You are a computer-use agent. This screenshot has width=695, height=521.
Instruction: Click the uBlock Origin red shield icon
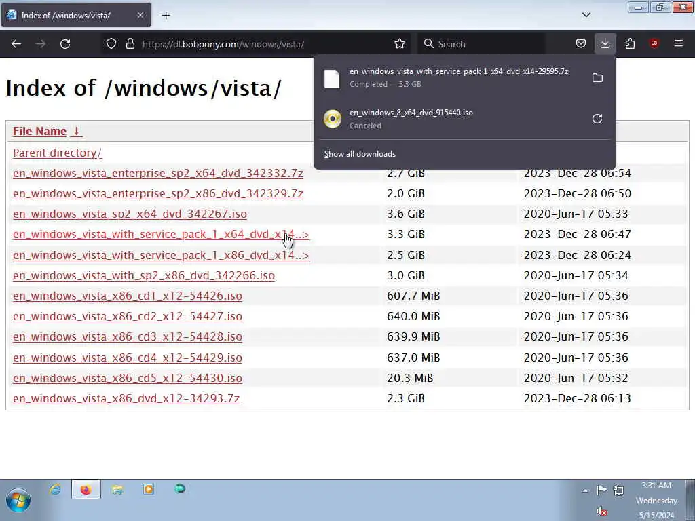point(654,43)
